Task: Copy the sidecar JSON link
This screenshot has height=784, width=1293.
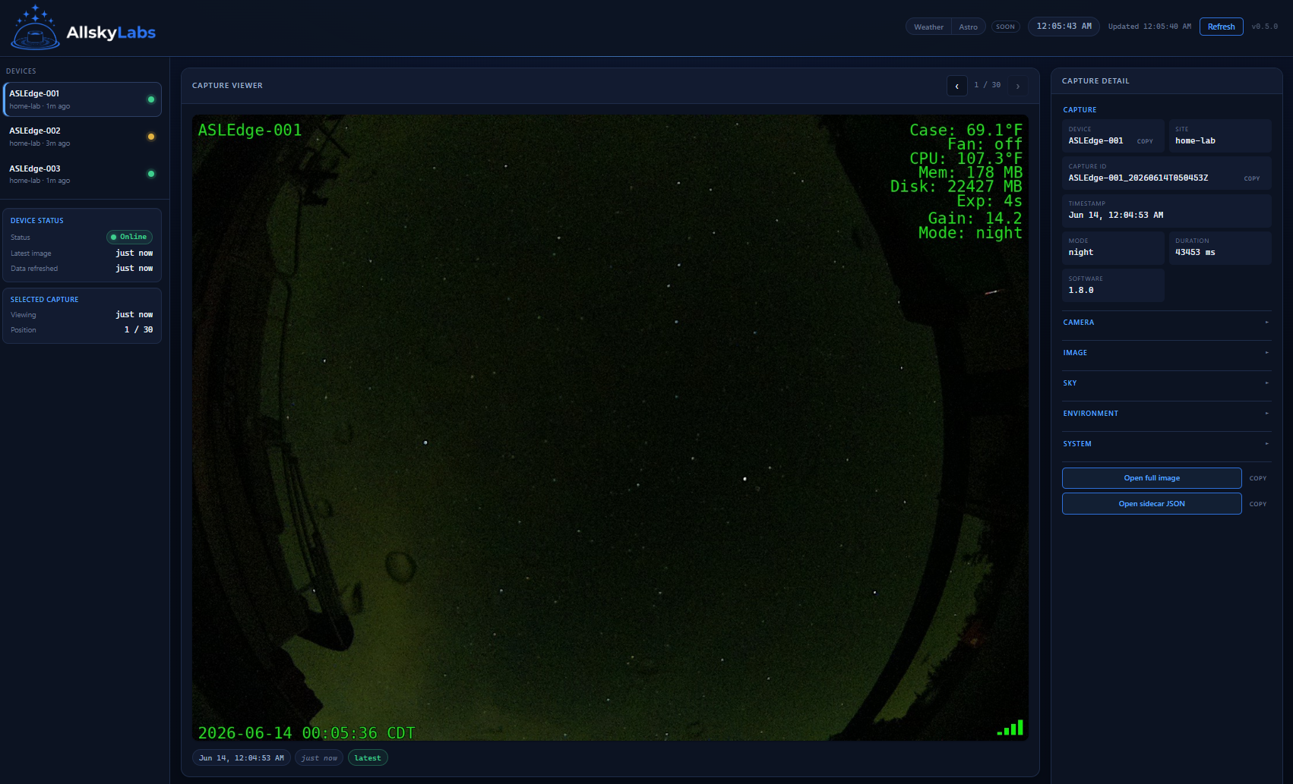Action: pos(1258,504)
